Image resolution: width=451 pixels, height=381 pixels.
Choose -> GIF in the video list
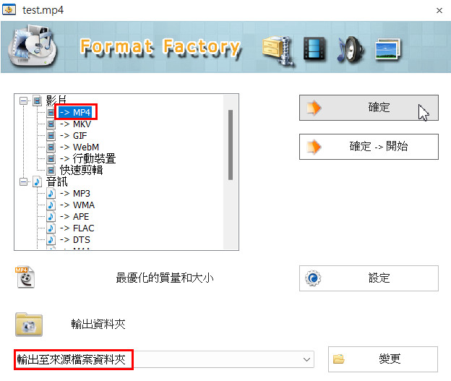[73, 135]
